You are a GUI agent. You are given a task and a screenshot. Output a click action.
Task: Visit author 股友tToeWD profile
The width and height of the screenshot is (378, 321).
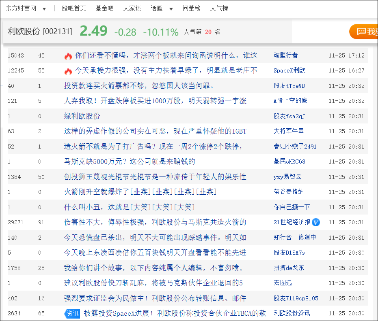[x=289, y=86]
